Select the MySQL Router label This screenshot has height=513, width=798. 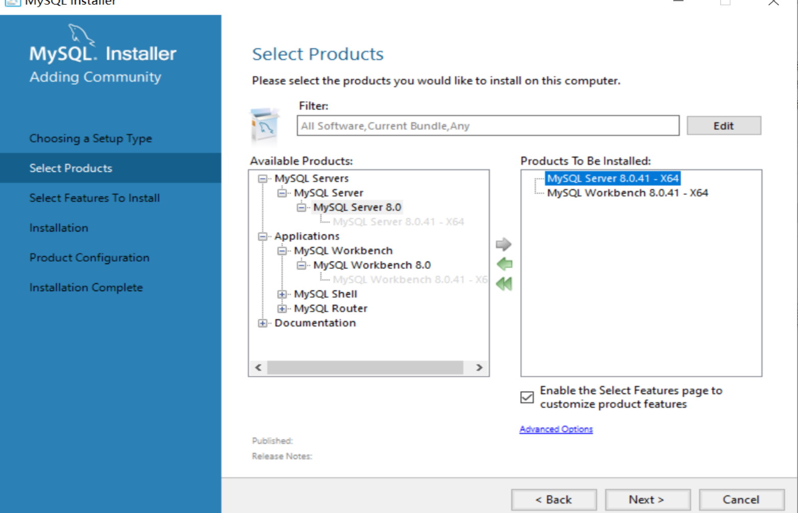tap(331, 308)
